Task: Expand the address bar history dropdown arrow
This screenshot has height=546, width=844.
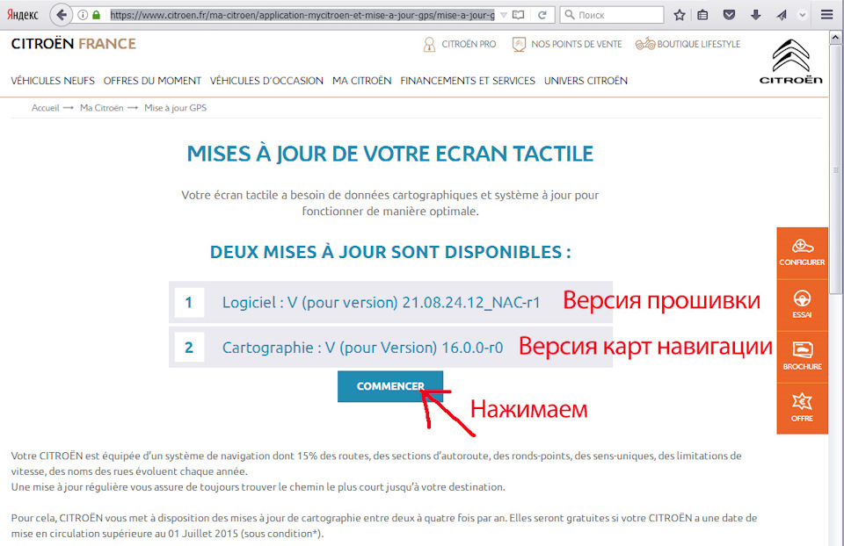Action: click(x=503, y=15)
